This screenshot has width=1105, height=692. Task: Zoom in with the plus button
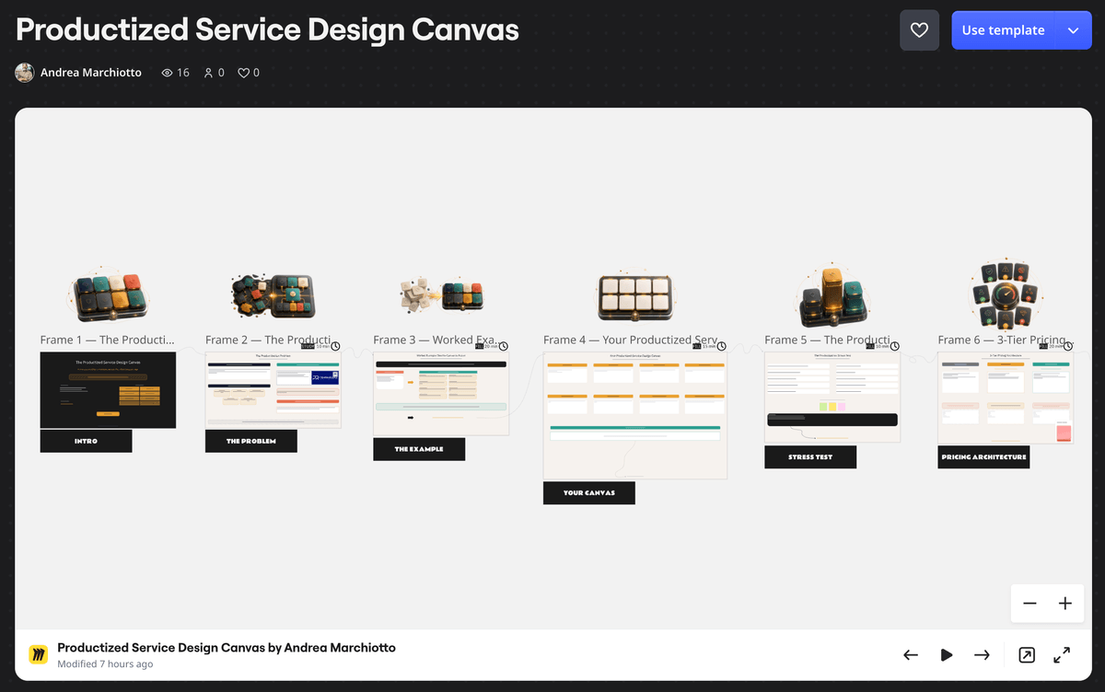(x=1065, y=604)
